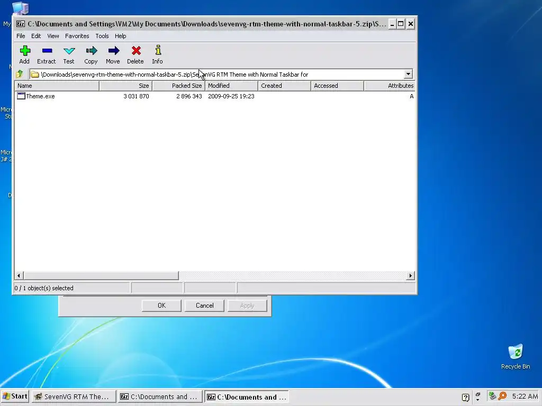542x406 pixels.
Task: Sort by Created column header
Action: 284,86
